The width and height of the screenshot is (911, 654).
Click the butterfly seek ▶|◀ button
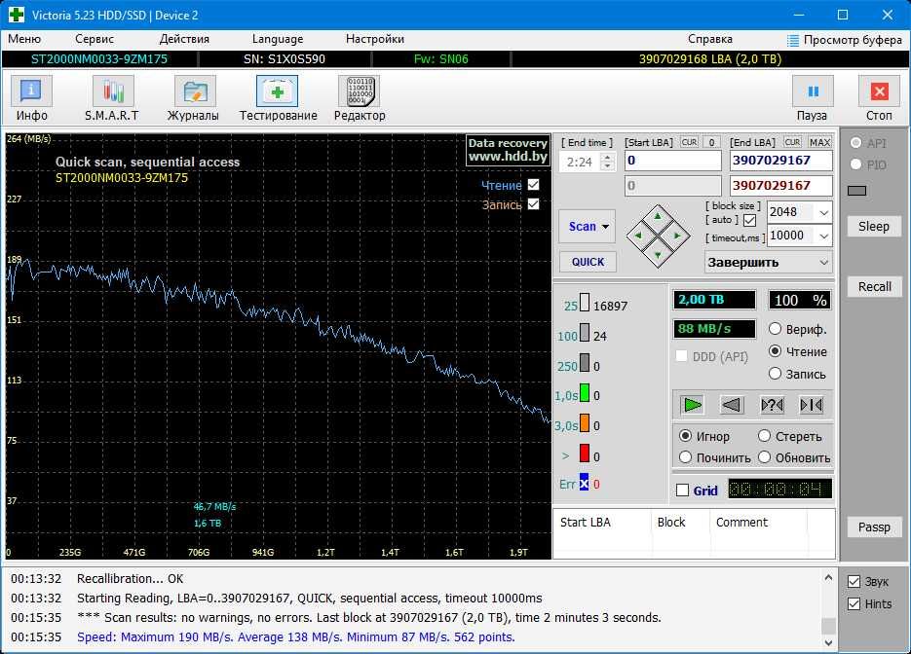click(811, 405)
